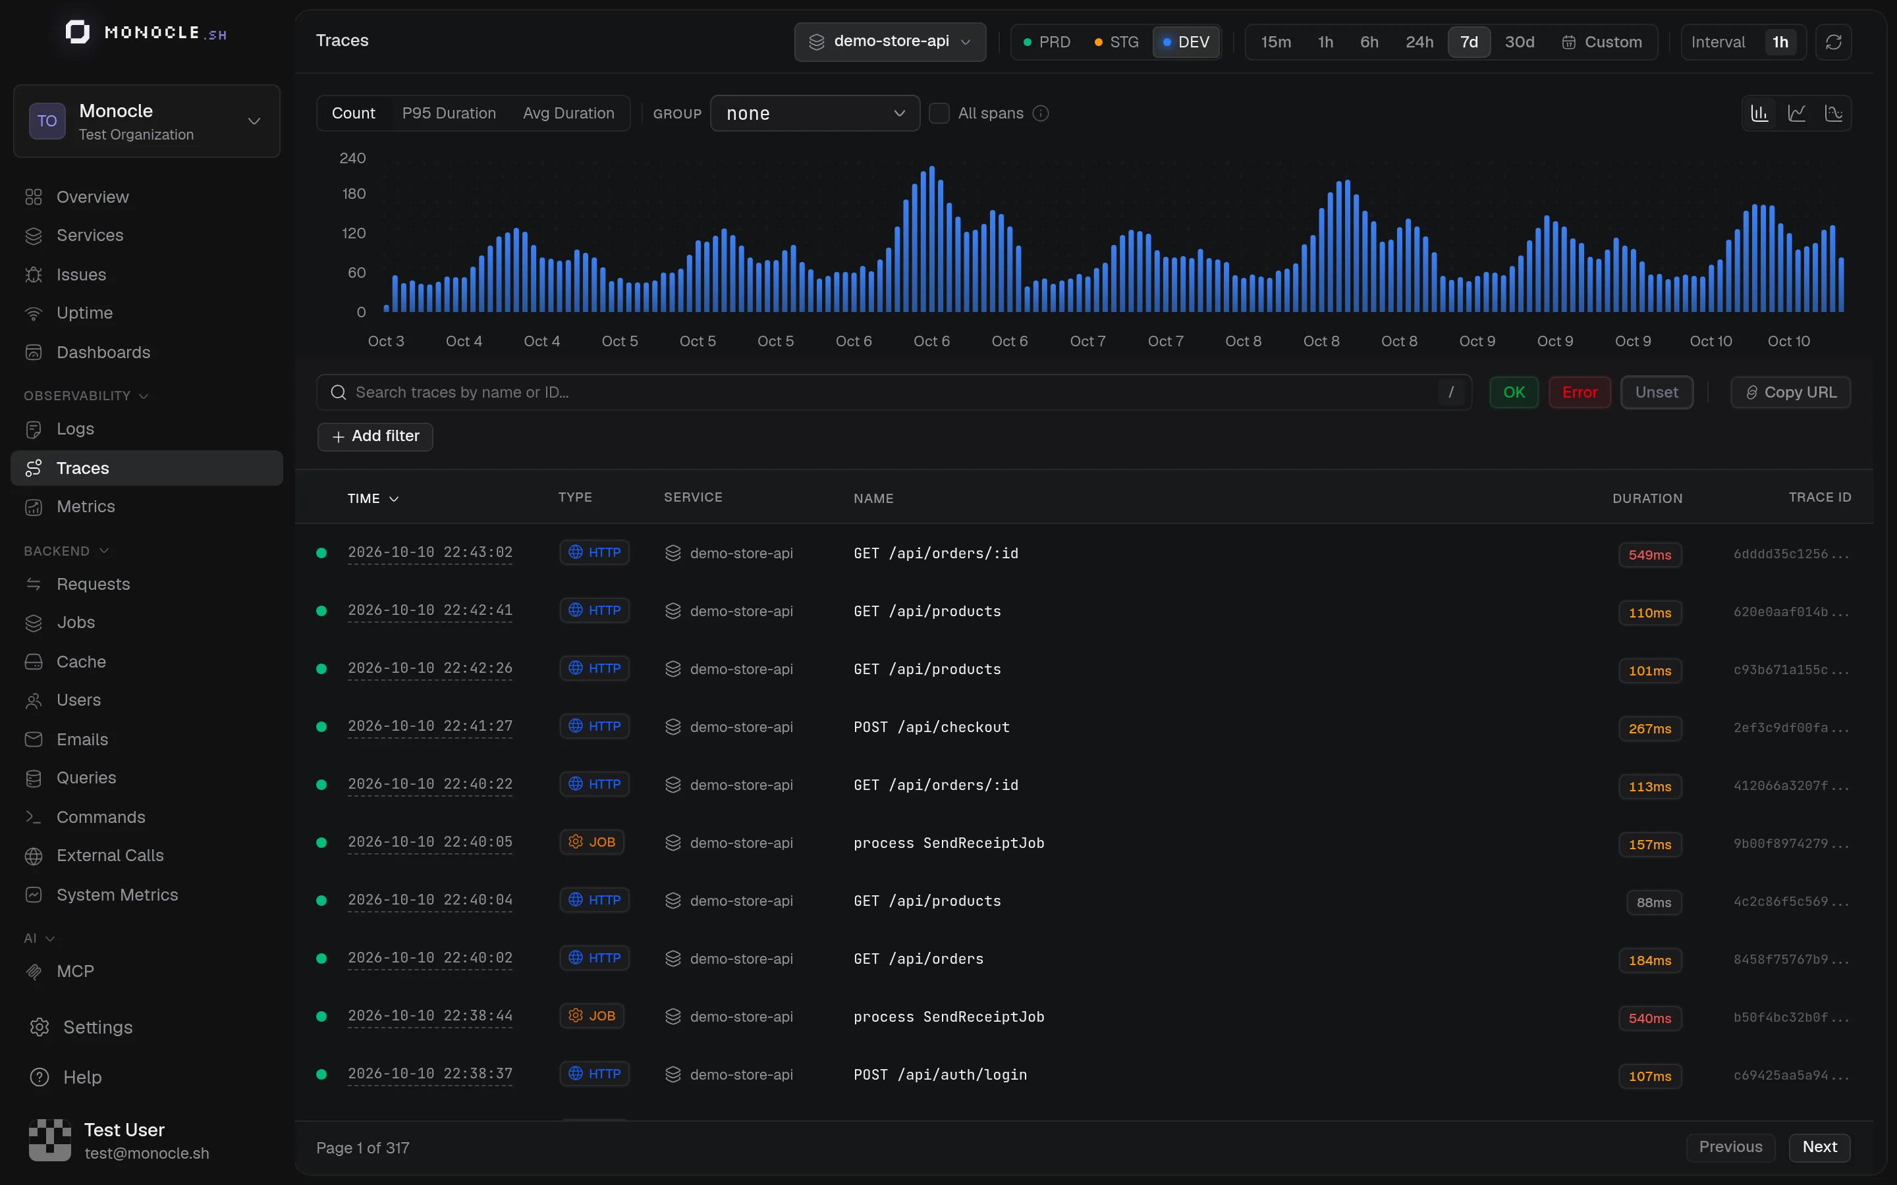Switch to the area chart view icon

click(1834, 114)
